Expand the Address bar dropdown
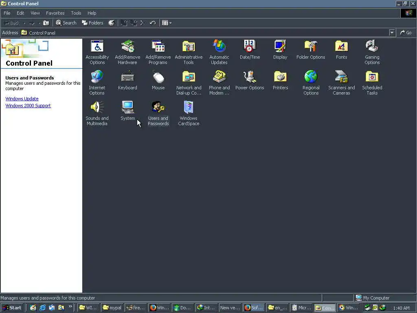Viewport: 417px width, 313px height. point(392,33)
